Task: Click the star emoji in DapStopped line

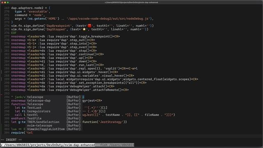Action: click(x=84, y=29)
